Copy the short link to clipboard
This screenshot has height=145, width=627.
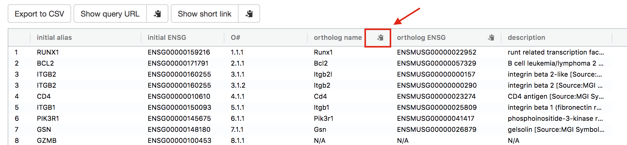coord(249,14)
